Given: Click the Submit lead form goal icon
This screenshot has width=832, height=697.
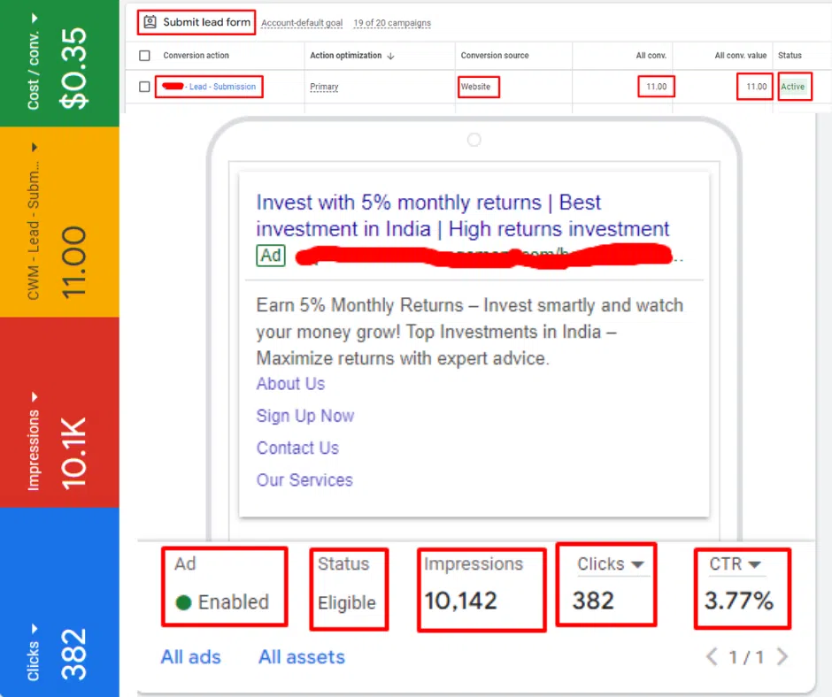Looking at the screenshot, I should click(x=150, y=22).
